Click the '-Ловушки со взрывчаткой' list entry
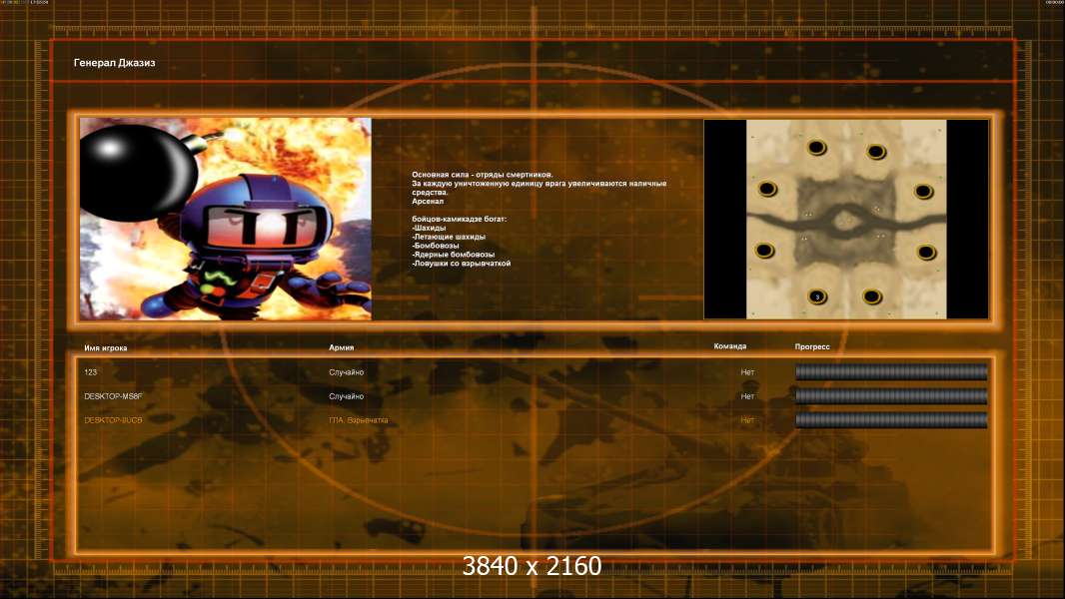This screenshot has height=599, width=1065. [x=462, y=264]
